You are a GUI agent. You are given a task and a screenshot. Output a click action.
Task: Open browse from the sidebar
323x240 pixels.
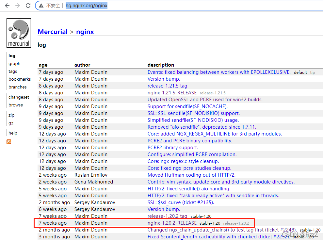[16, 105]
